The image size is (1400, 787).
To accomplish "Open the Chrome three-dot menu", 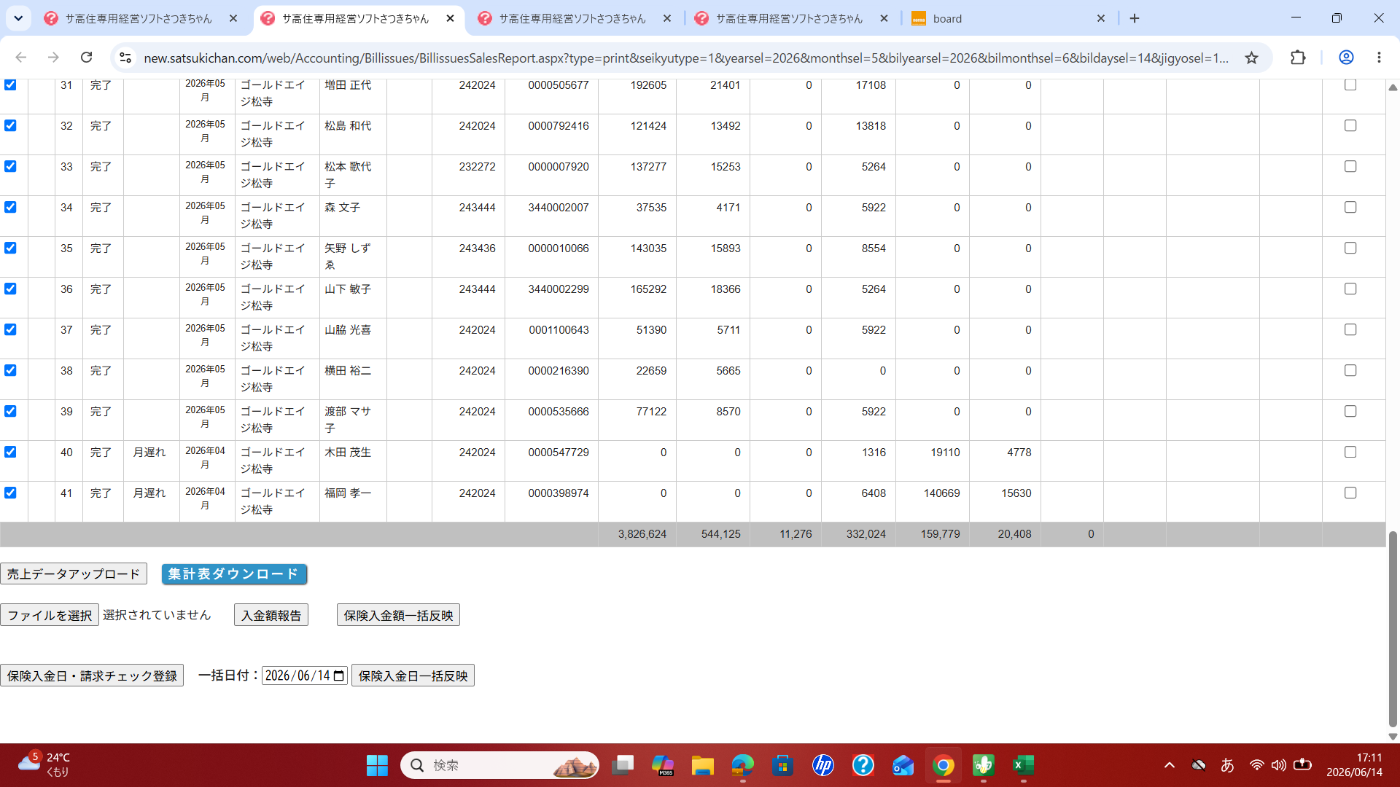I will 1379,58.
